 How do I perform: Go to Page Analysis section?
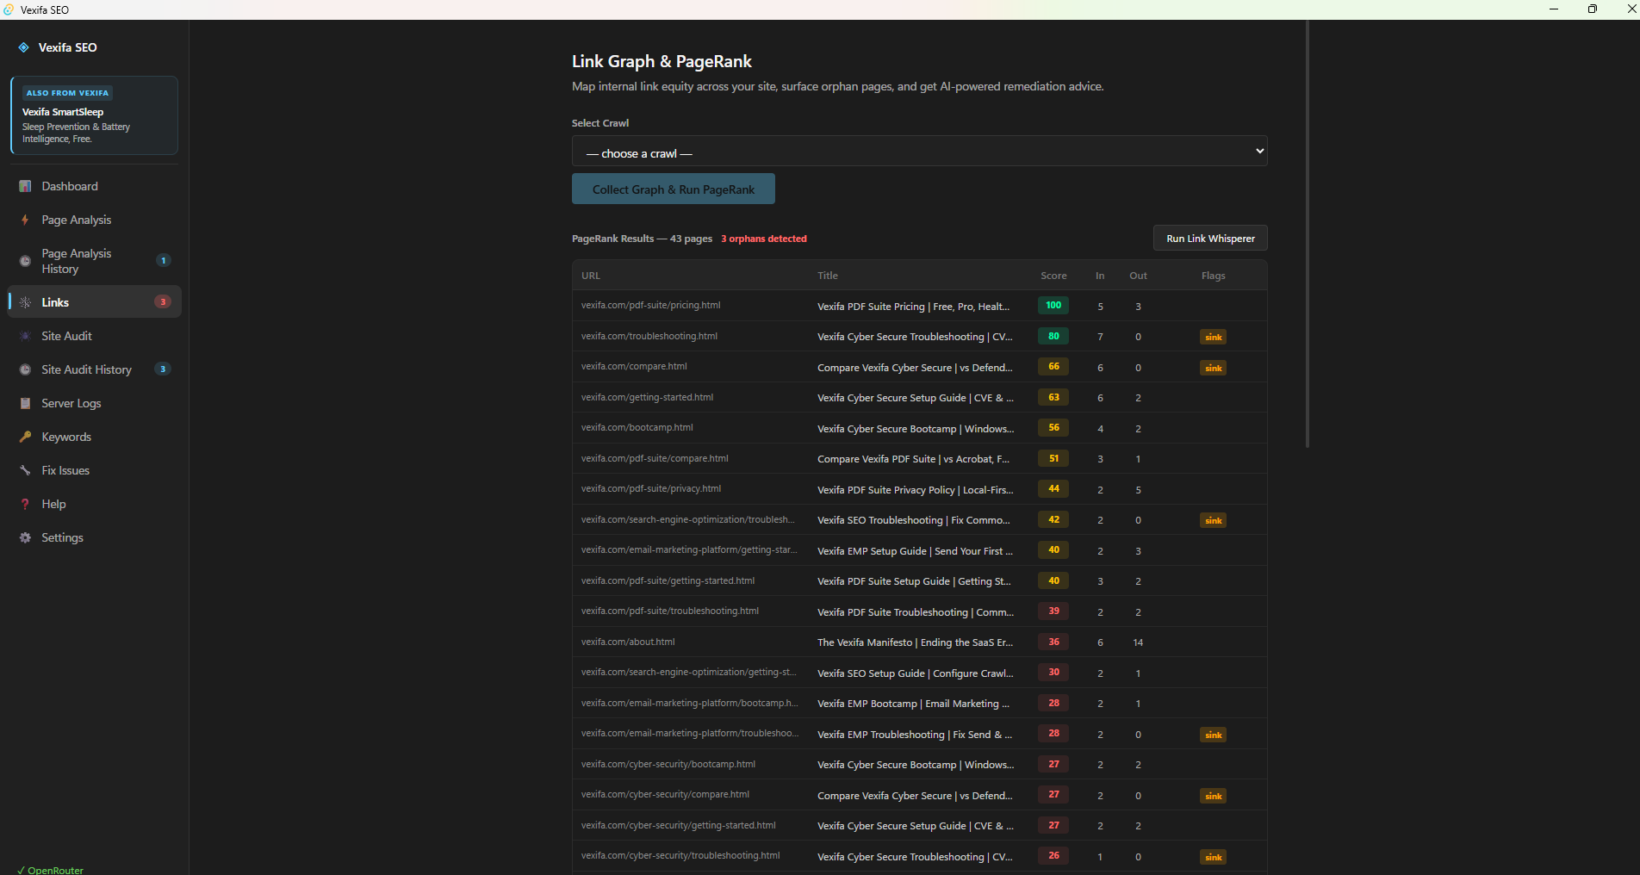pos(95,220)
